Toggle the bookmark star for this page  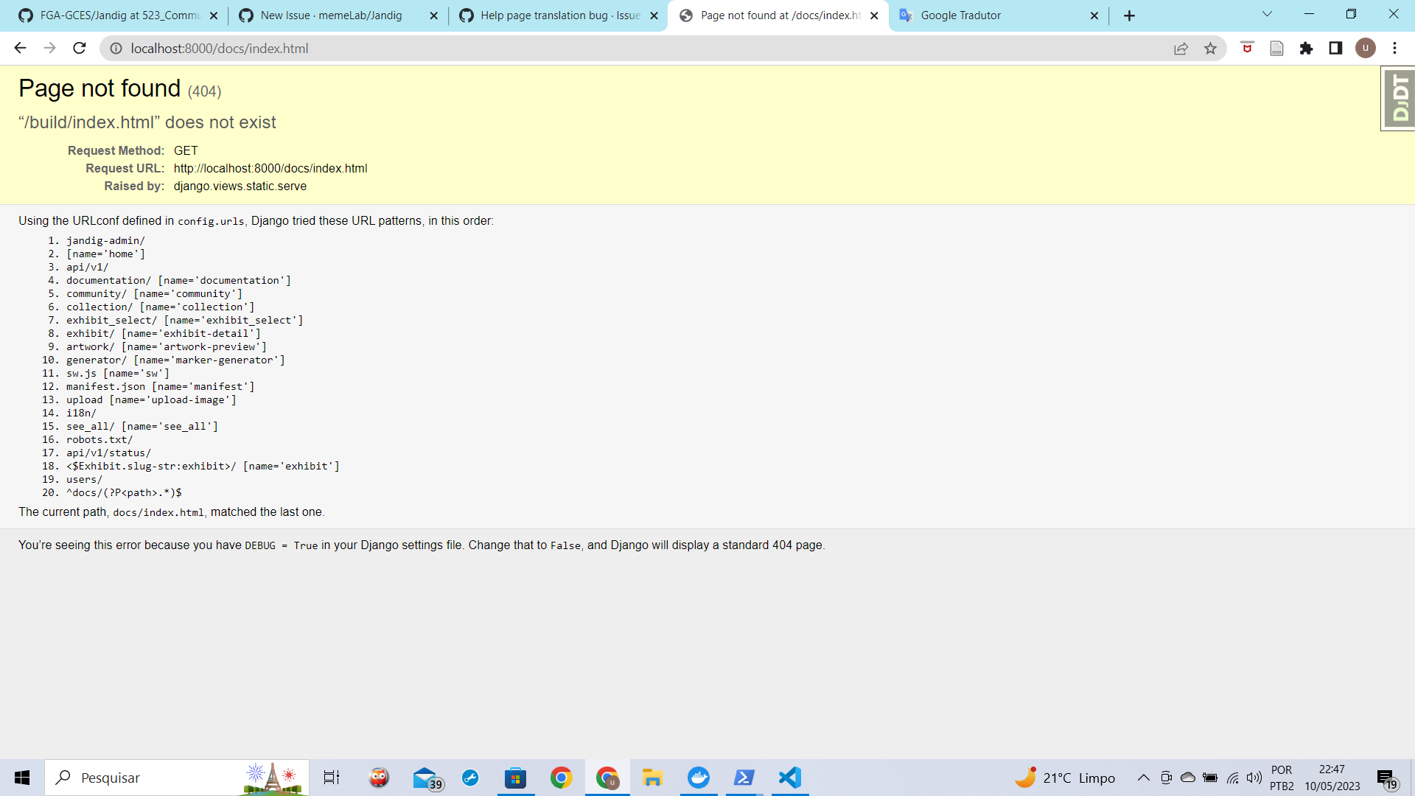1210,48
